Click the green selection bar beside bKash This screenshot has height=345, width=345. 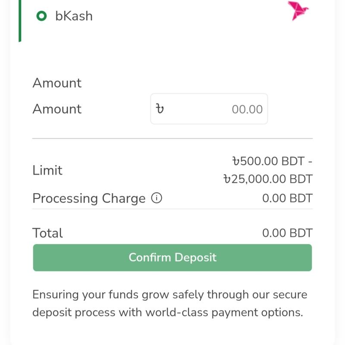[x=20, y=21]
